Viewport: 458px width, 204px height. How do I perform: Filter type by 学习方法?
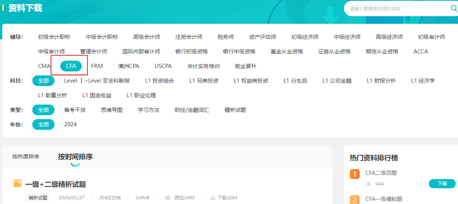149,110
